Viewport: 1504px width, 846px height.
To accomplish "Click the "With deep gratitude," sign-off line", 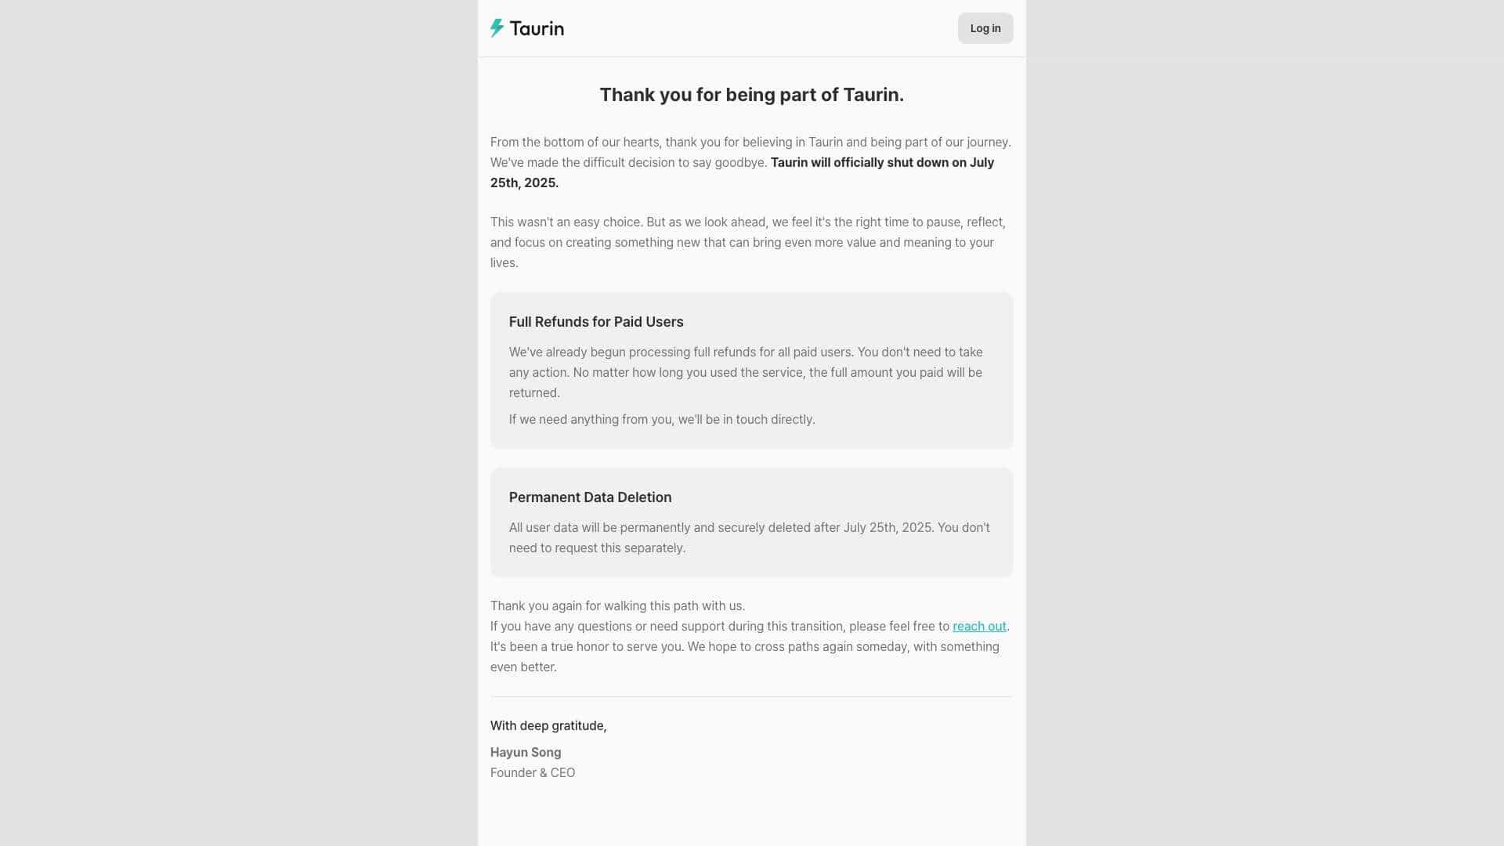I will point(548,726).
